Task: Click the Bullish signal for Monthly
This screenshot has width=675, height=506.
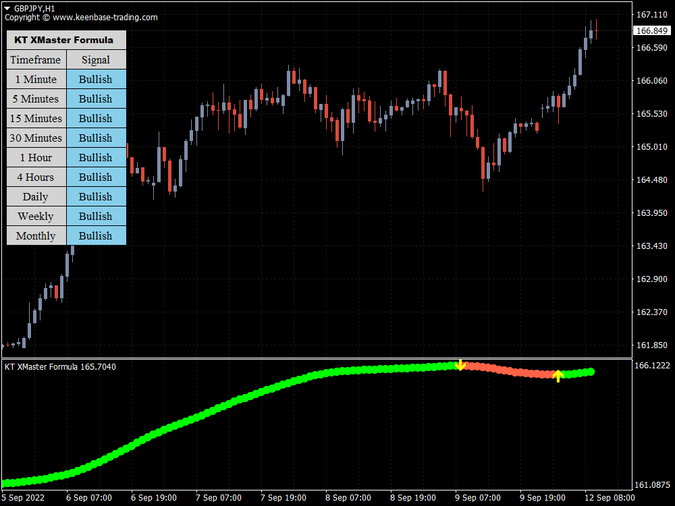Action: click(x=97, y=235)
